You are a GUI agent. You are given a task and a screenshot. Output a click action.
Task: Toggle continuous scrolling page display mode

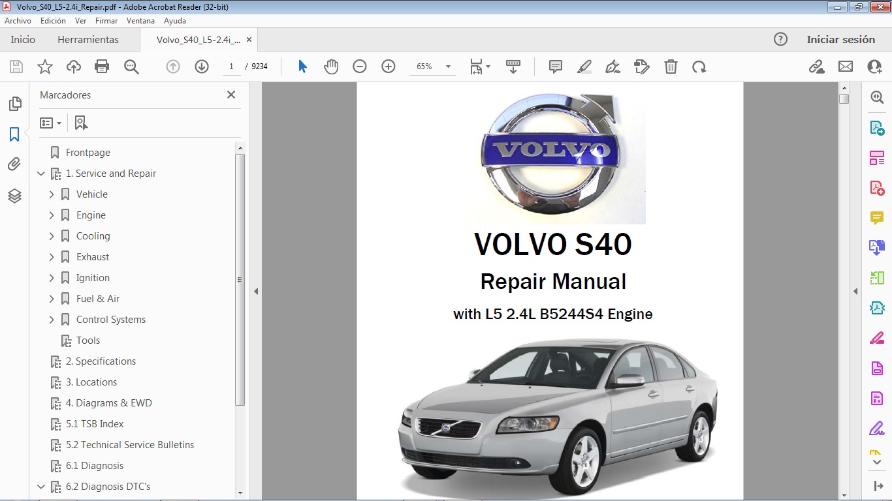513,66
